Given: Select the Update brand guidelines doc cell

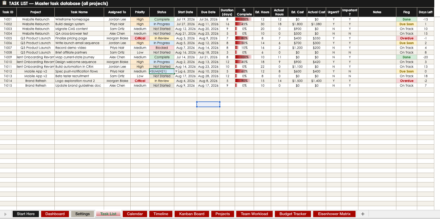Looking at the screenshot, I should point(79,86).
